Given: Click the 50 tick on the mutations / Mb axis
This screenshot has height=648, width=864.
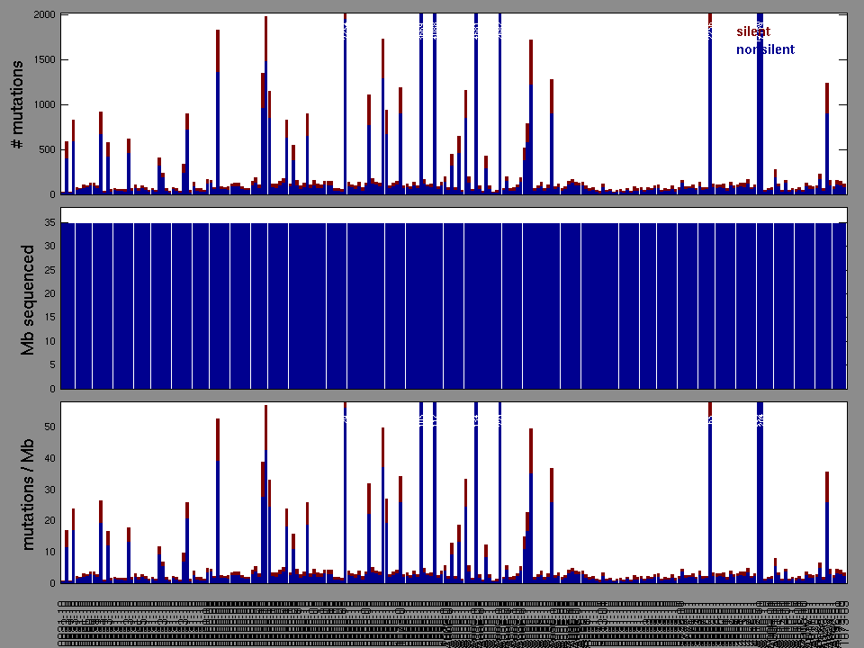Looking at the screenshot, I should click(x=49, y=427).
